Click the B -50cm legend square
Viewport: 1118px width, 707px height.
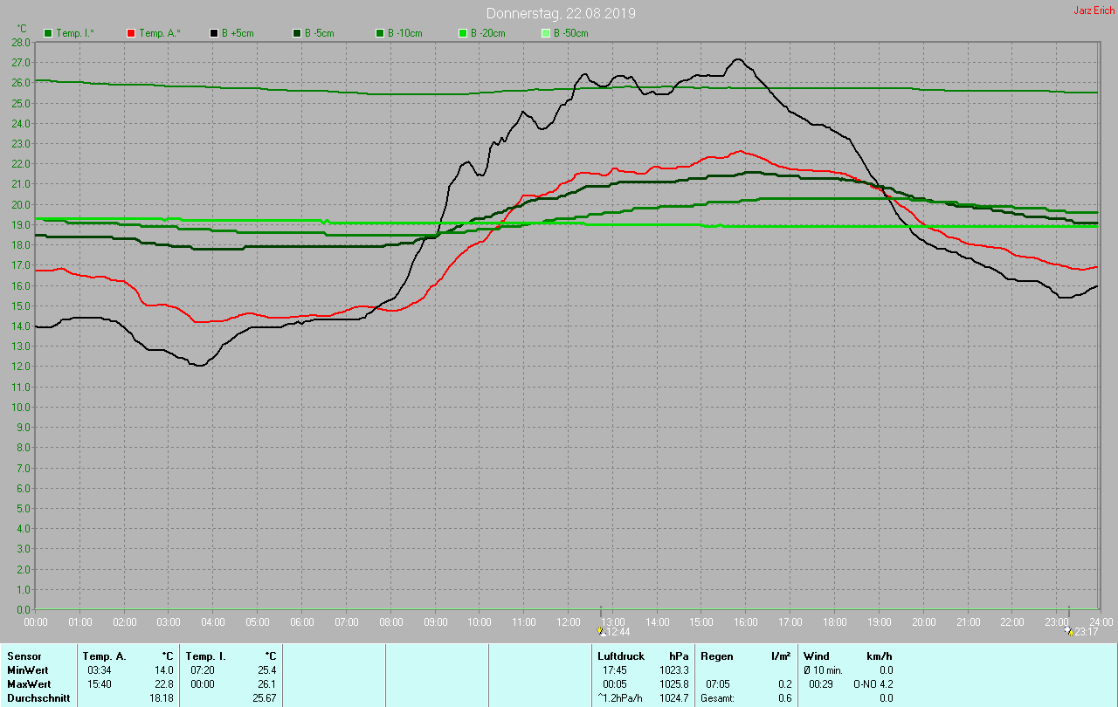tap(546, 33)
